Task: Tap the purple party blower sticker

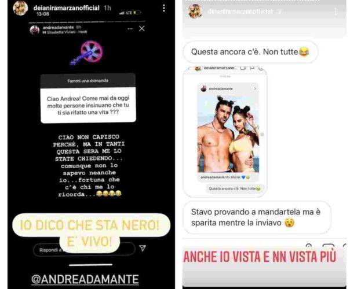Action: coord(86,53)
